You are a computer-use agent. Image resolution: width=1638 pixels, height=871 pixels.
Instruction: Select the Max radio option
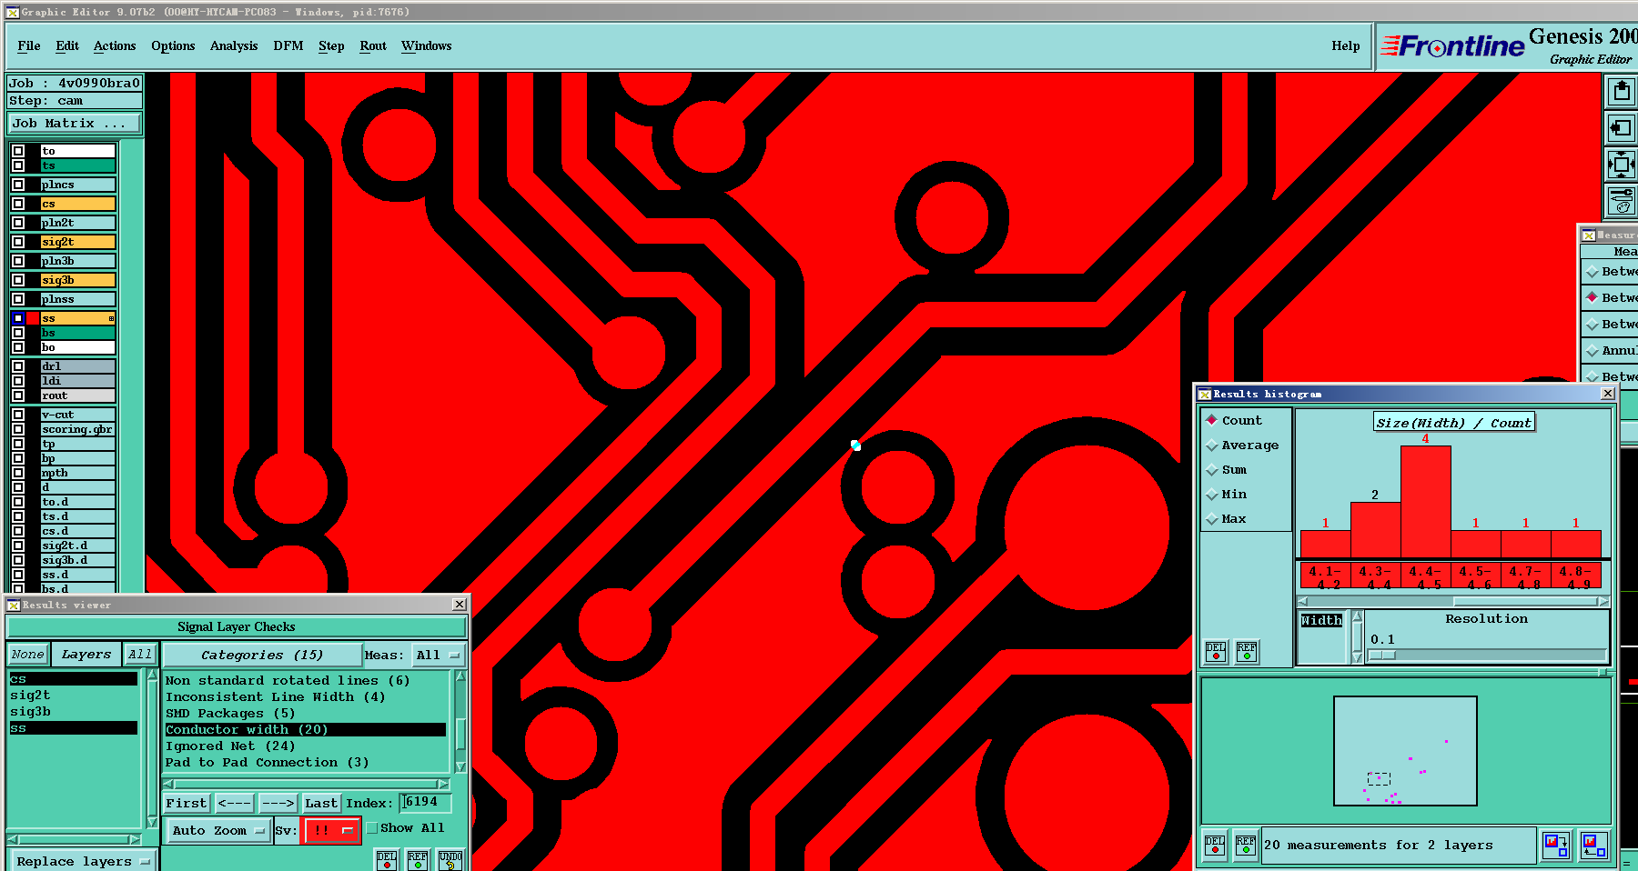(1212, 518)
